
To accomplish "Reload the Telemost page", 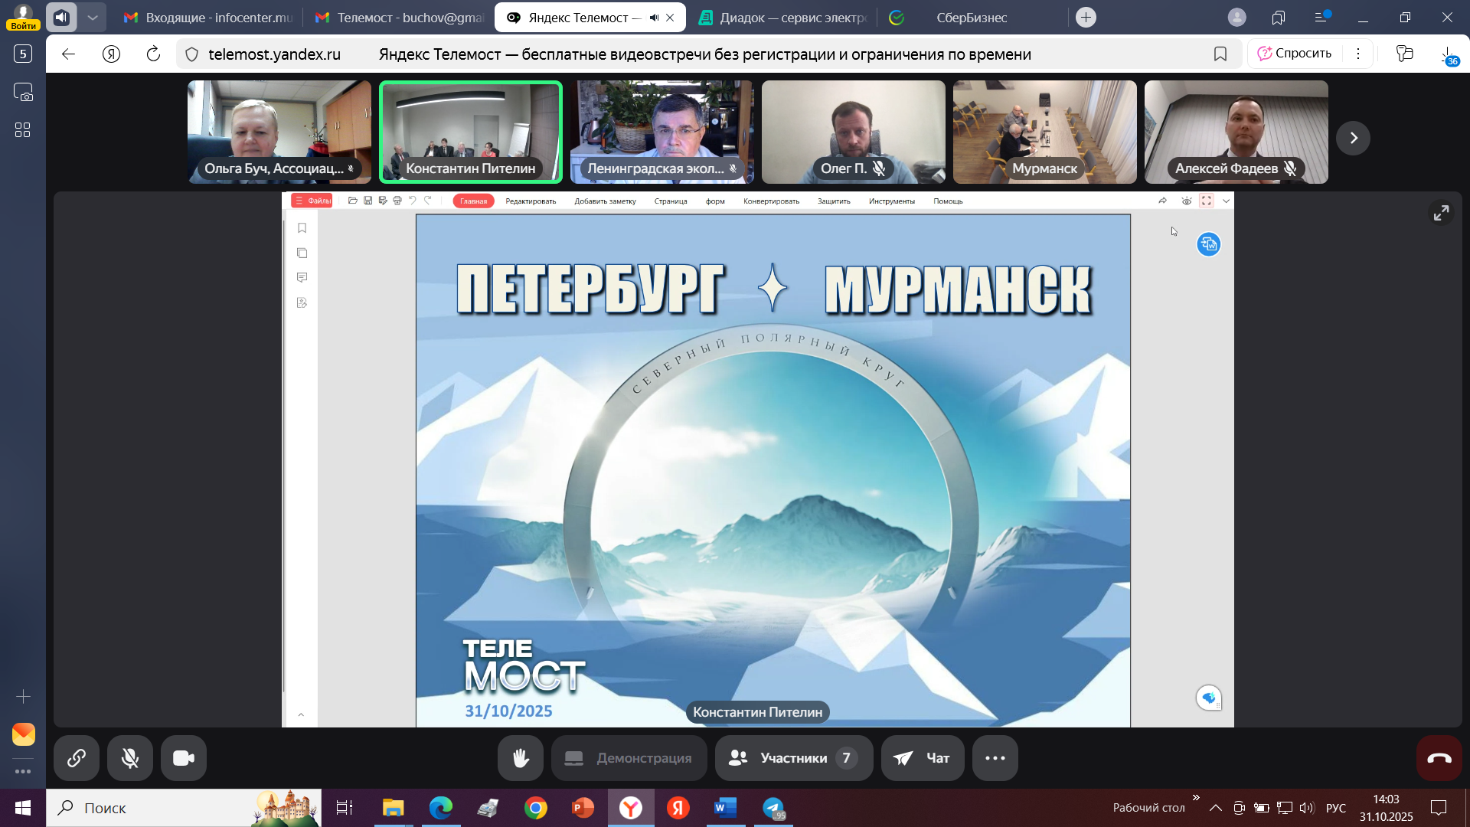I will coord(153,54).
